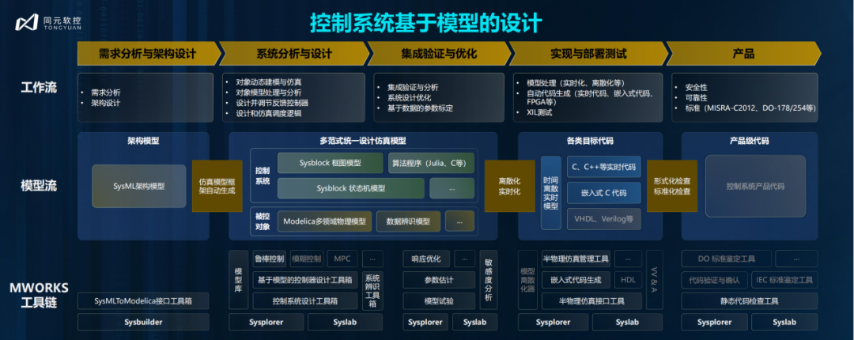This screenshot has height=340, width=854.
Task: Open the 半物理仿真管理工具 box
Action: click(x=576, y=259)
